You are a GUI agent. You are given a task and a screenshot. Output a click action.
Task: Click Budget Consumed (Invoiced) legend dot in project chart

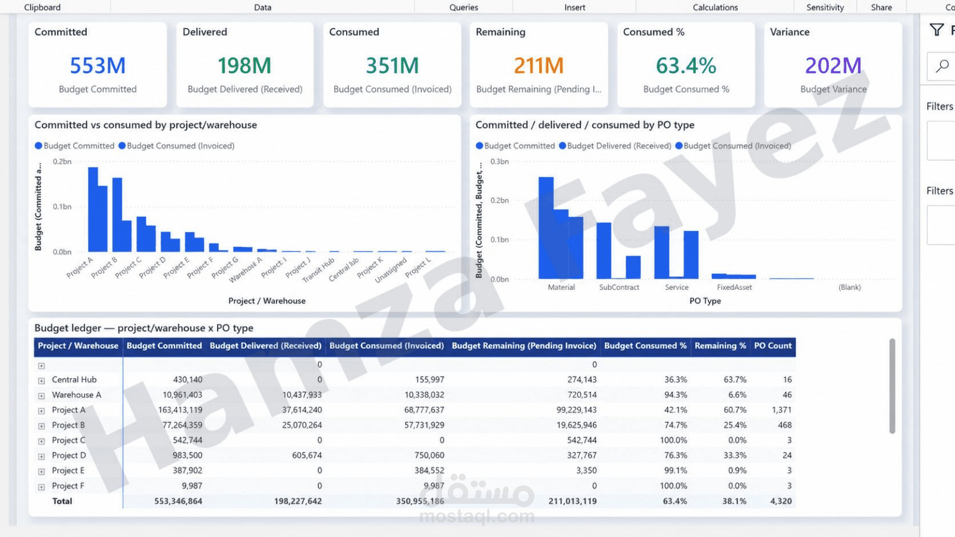(x=122, y=146)
